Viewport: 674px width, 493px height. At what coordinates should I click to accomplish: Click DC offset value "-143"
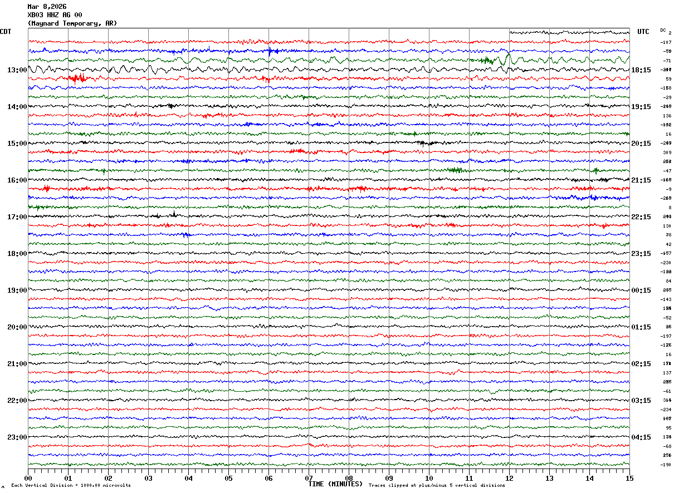(x=666, y=299)
